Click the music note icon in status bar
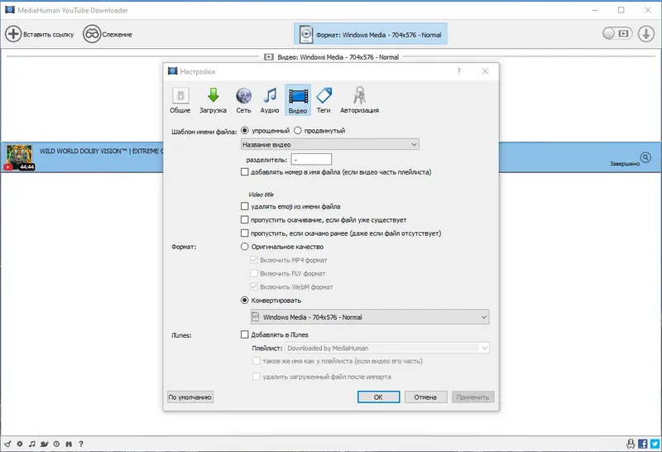Screen dimensions: 662x452 [x=32, y=444]
